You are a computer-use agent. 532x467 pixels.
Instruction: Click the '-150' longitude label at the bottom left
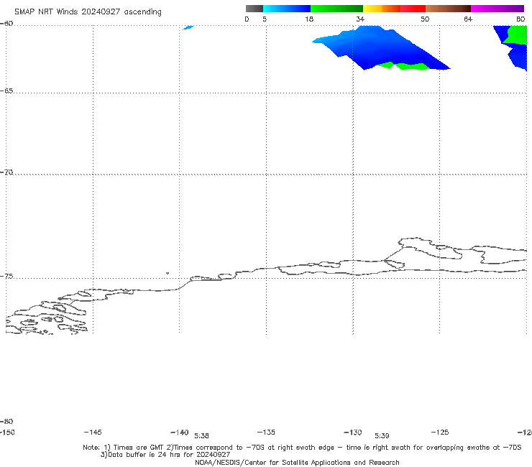click(x=6, y=432)
